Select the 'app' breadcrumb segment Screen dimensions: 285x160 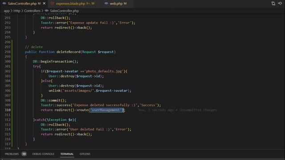point(7,11)
